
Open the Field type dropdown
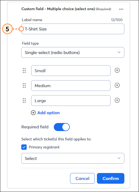coord(73,52)
